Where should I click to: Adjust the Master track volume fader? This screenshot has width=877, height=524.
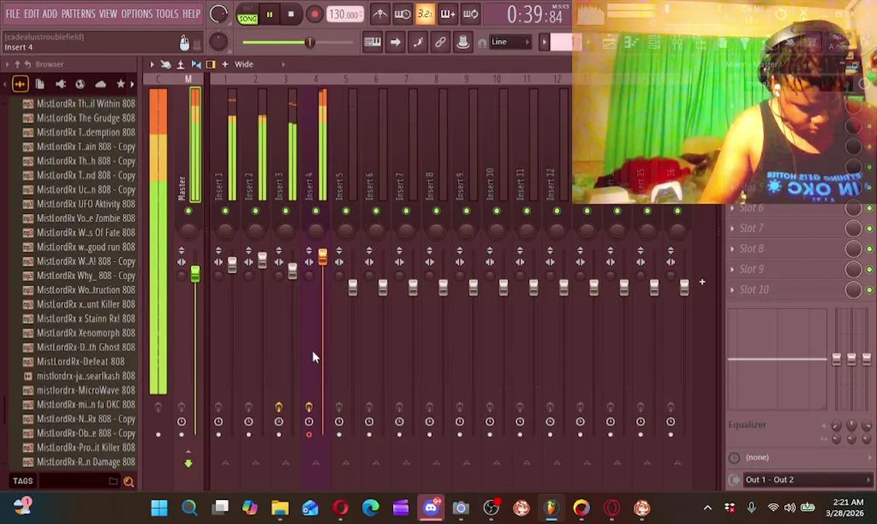point(194,274)
